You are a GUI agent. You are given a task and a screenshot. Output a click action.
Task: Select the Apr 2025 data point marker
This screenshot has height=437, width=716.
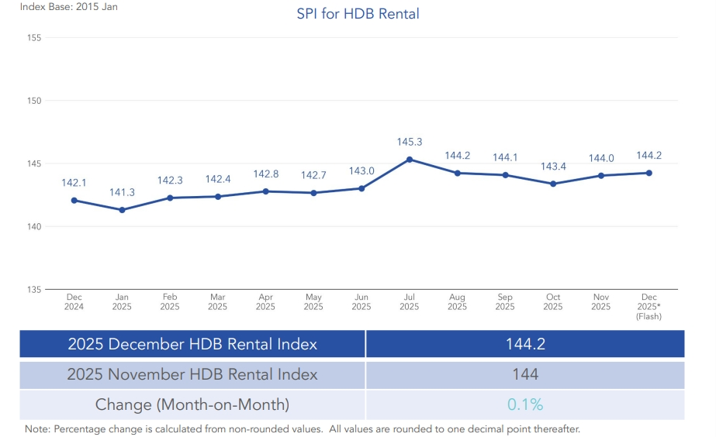[265, 191]
